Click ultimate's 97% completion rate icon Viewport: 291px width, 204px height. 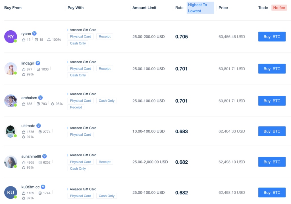tap(24, 137)
